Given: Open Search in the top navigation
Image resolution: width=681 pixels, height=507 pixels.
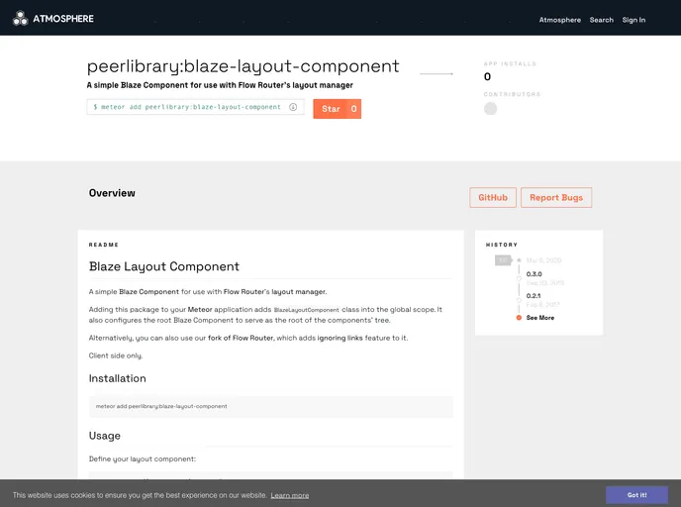Looking at the screenshot, I should 601,20.
